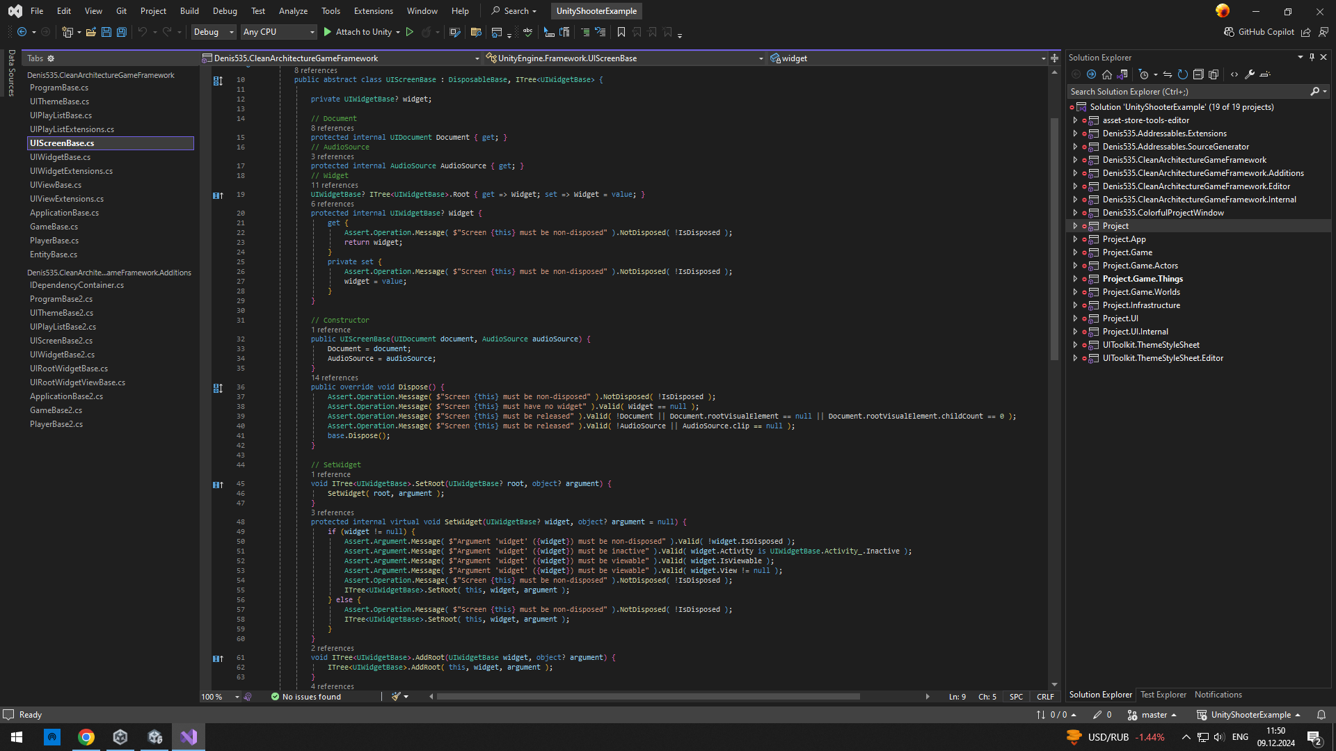Viewport: 1336px width, 751px height.
Task: Click the Attach to Unity button
Action: 363,32
